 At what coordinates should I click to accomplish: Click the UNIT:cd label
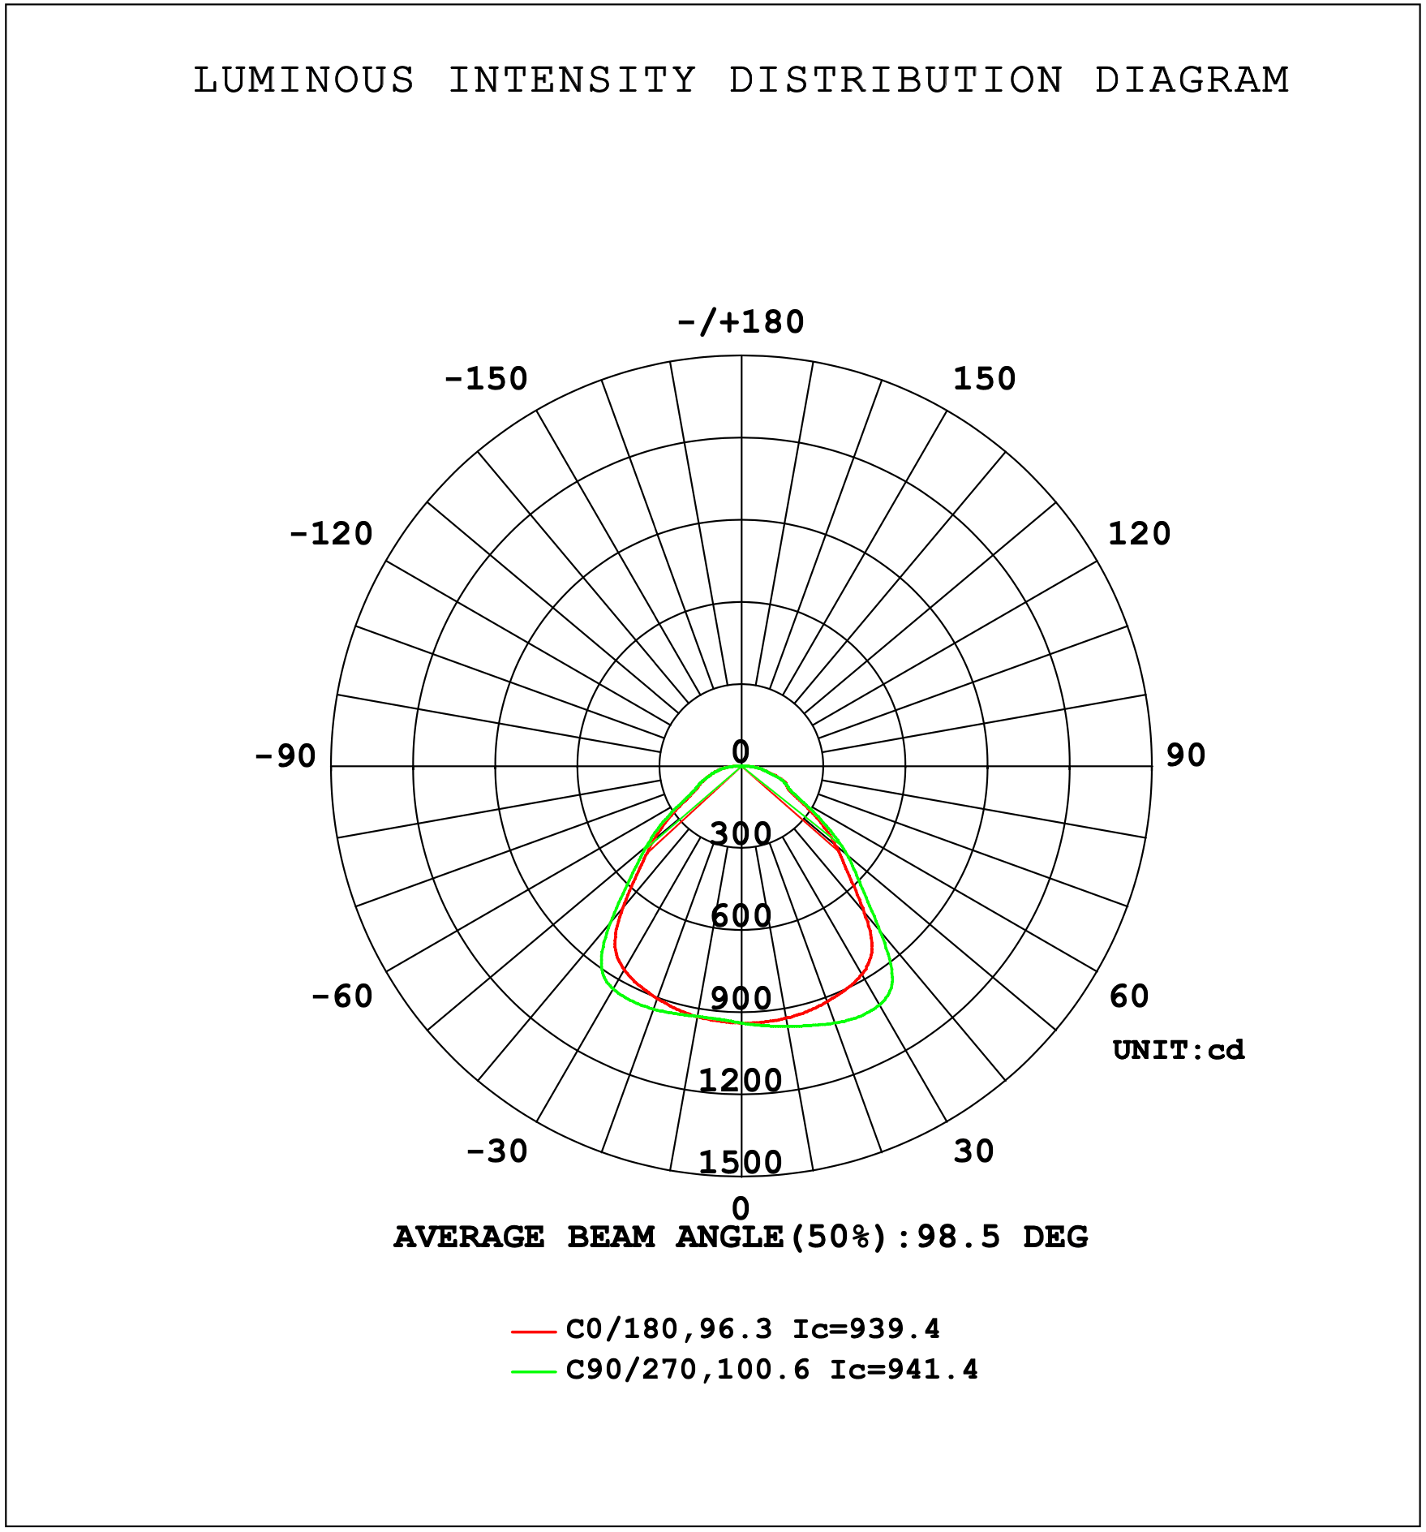pyautogui.click(x=1178, y=1051)
